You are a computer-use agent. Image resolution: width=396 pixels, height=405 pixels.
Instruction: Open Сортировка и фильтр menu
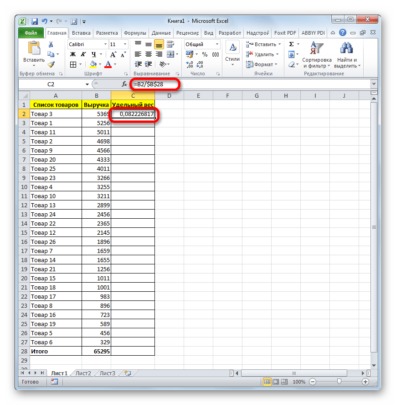click(x=317, y=55)
